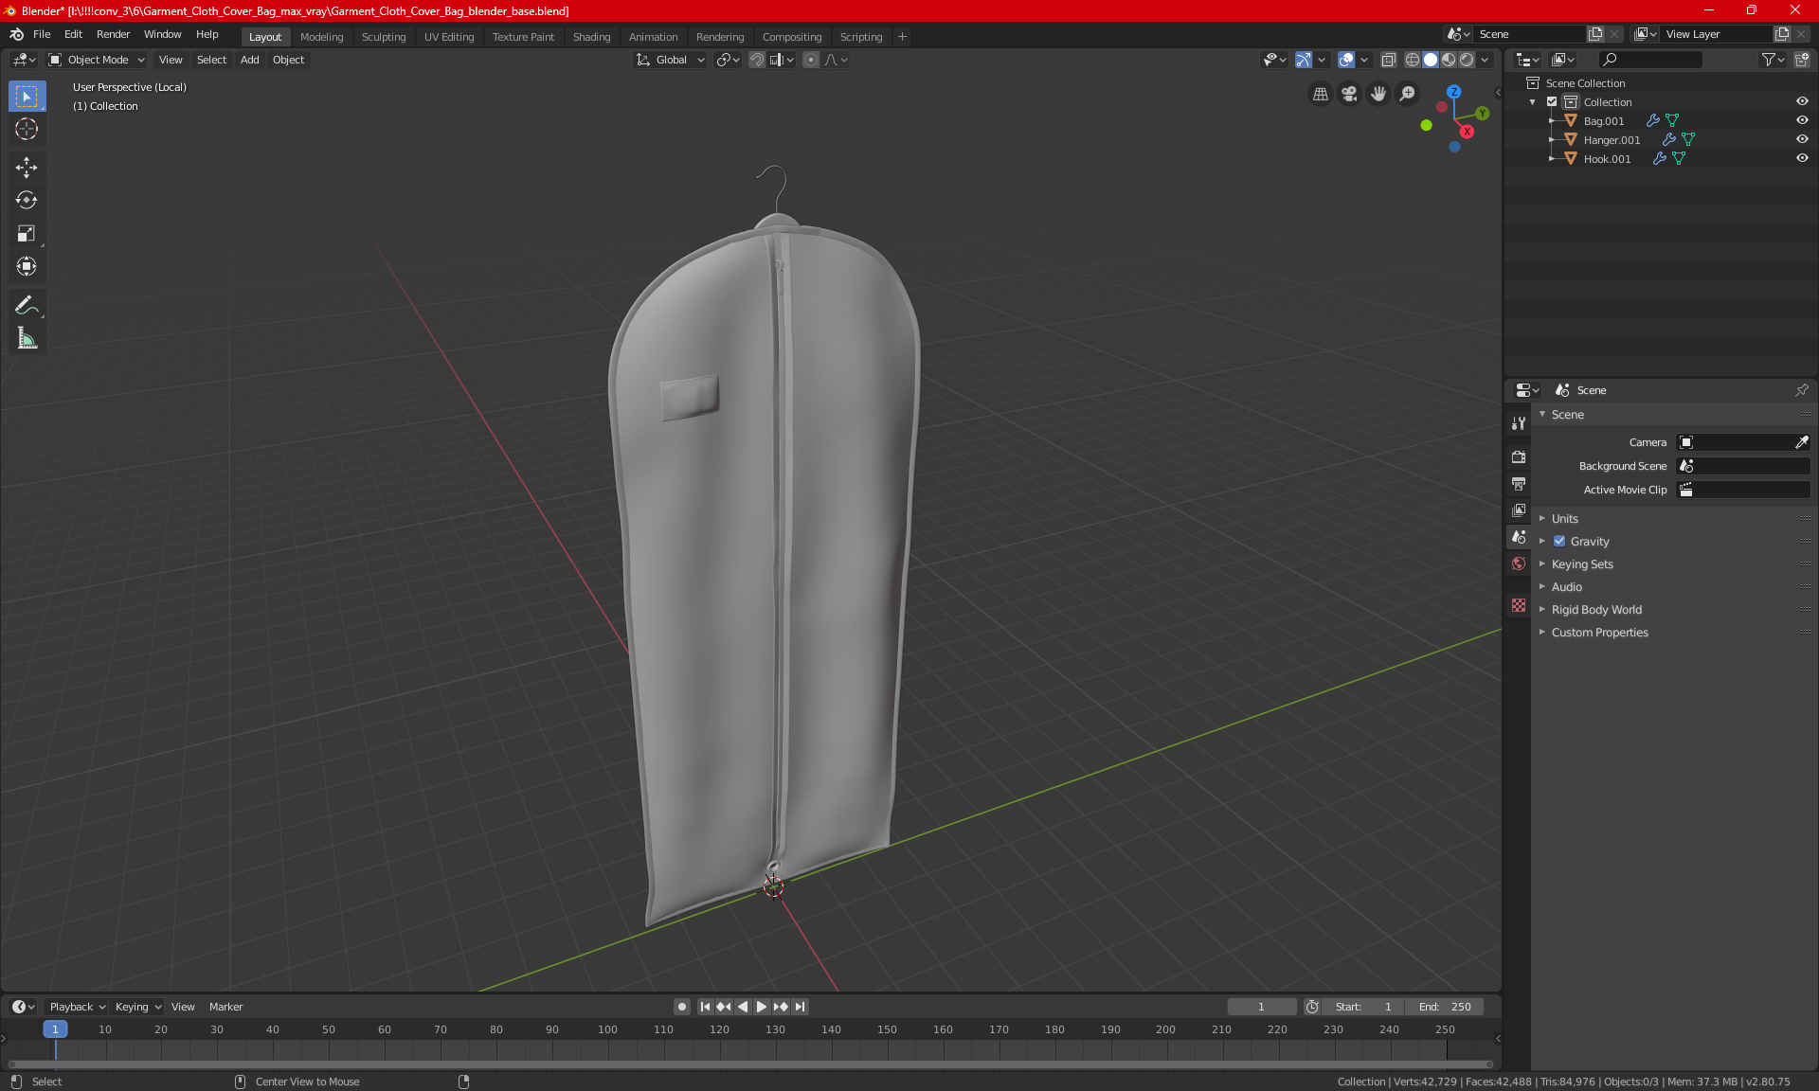1819x1091 pixels.
Task: Open the World properties tab
Action: (1519, 563)
